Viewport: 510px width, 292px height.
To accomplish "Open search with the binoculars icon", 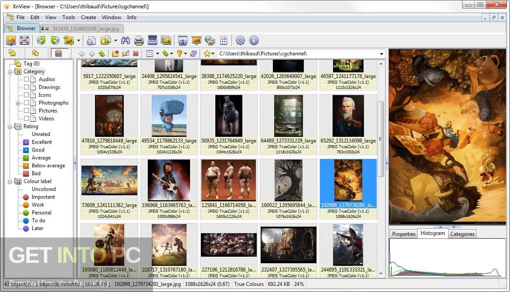I will [x=125, y=41].
